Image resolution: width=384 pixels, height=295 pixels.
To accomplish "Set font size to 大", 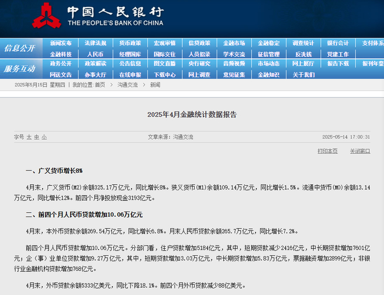I will (29, 137).
